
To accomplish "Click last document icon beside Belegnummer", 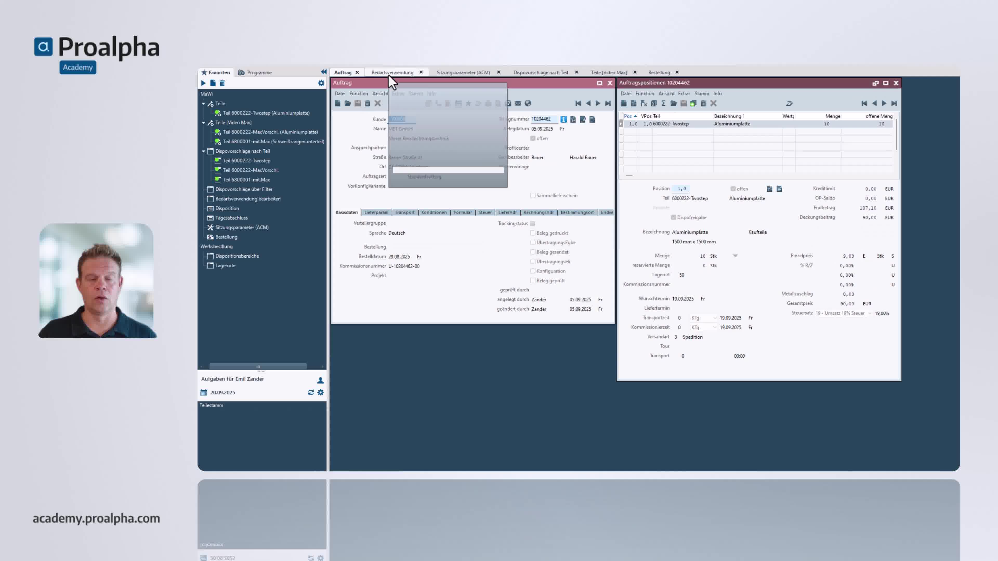I will pos(592,119).
